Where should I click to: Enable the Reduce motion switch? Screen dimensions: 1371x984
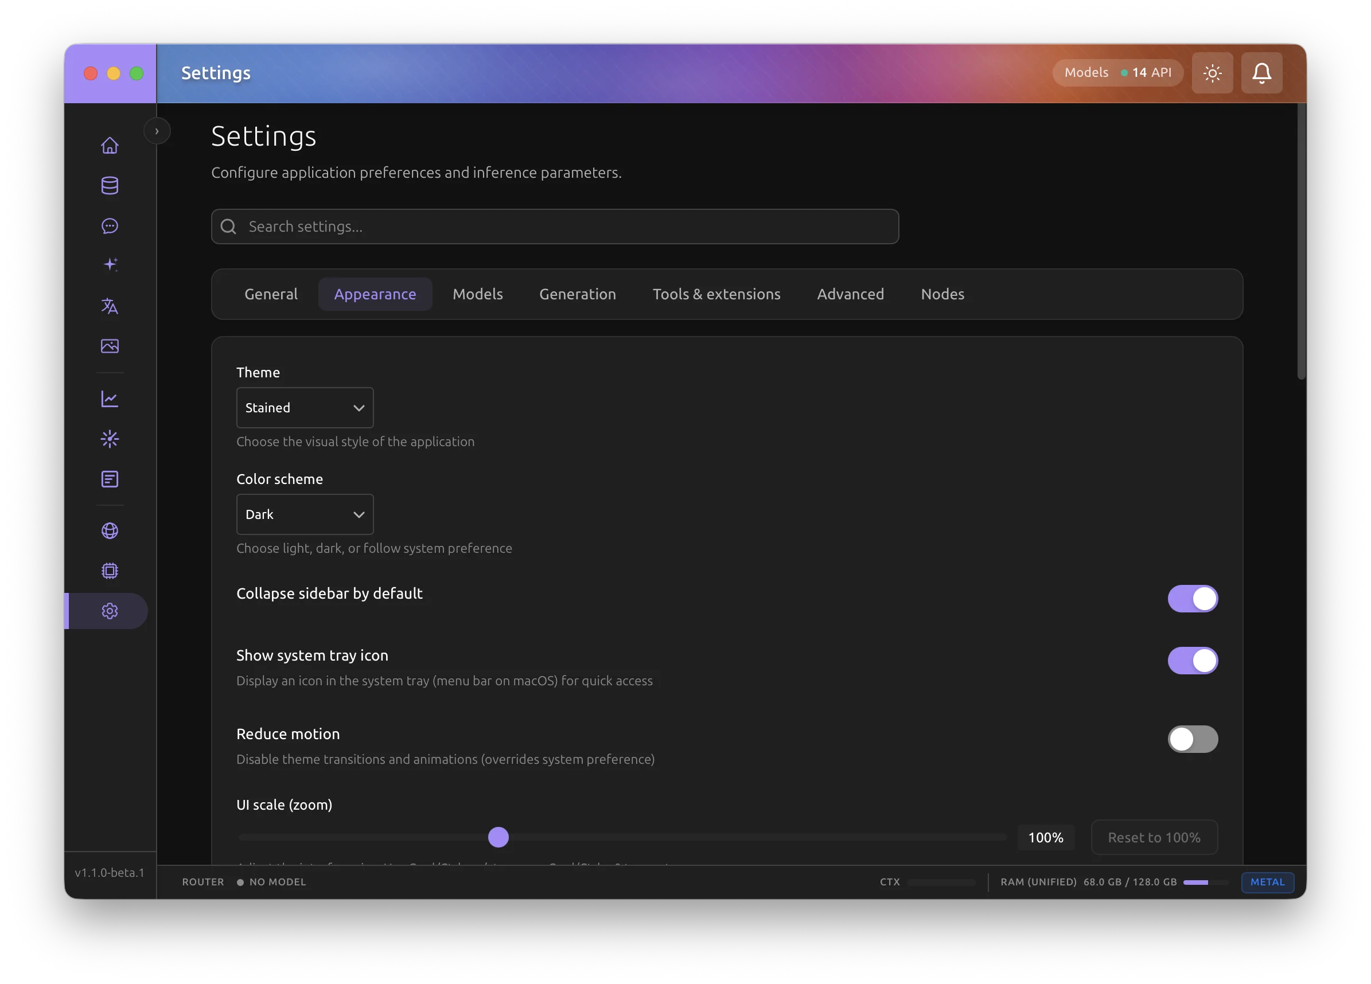pyautogui.click(x=1192, y=739)
